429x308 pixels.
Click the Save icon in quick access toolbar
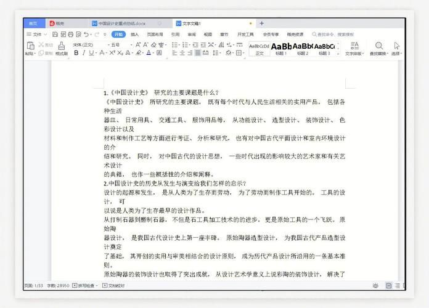(x=55, y=34)
